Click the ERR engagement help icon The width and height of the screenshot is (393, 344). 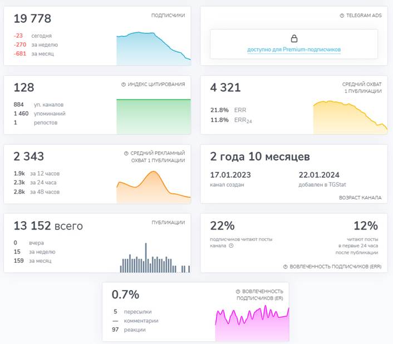coord(285,267)
